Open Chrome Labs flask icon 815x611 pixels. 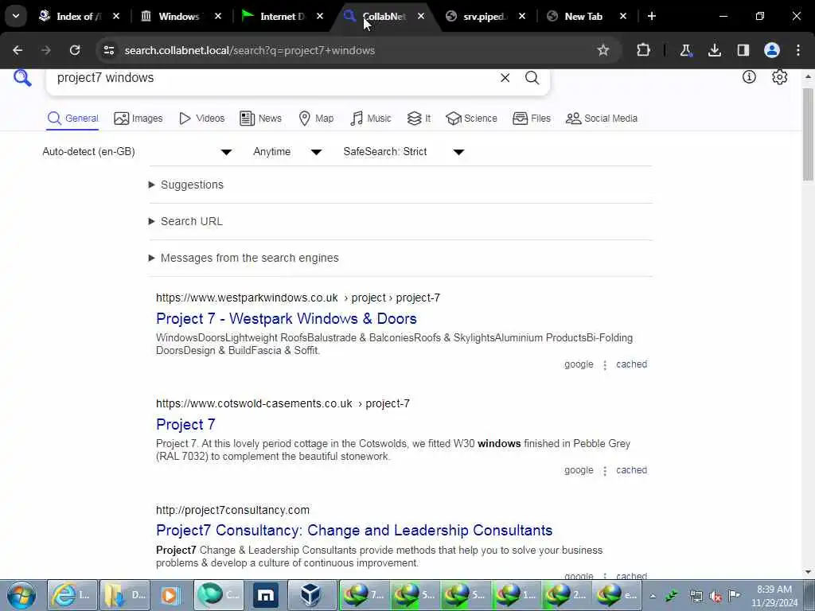(685, 50)
